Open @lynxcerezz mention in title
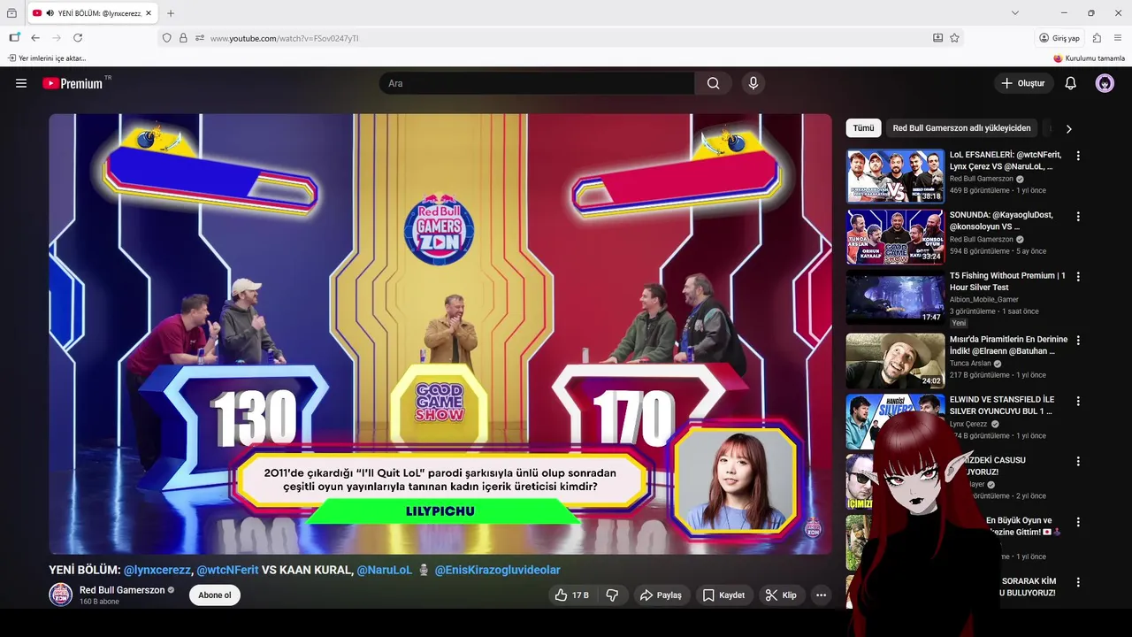 [157, 570]
